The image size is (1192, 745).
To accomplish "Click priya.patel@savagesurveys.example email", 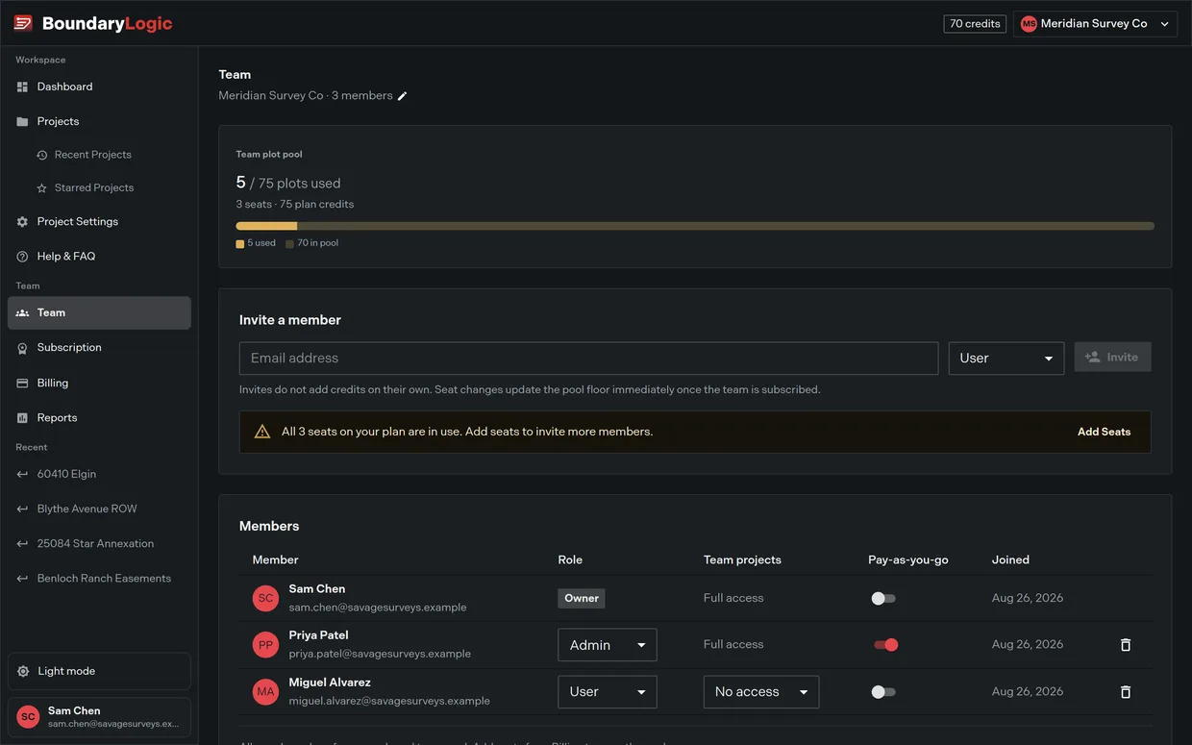I will [x=380, y=655].
